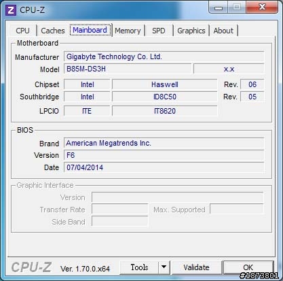This screenshot has height=281, width=283.
Task: Click the BIOS Version value F6
Action: [x=164, y=155]
